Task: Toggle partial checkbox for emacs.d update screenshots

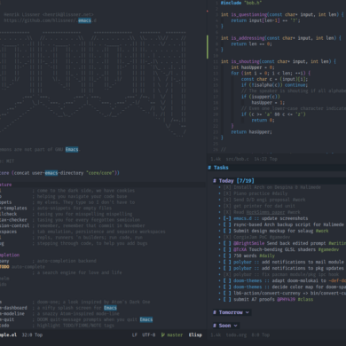Action: coord(227,218)
